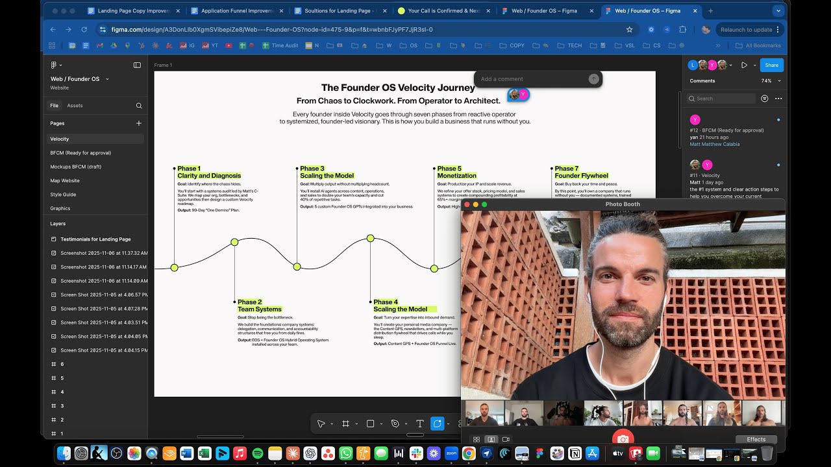Select BFCM (Ready for approval) page

click(96, 152)
